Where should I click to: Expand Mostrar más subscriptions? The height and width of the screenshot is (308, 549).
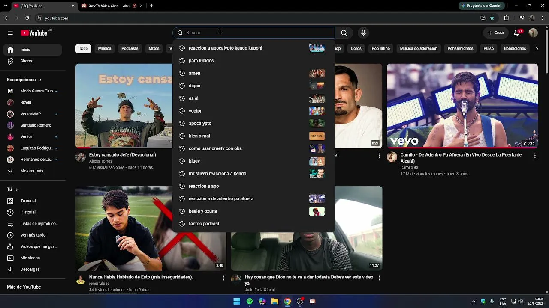(33, 171)
